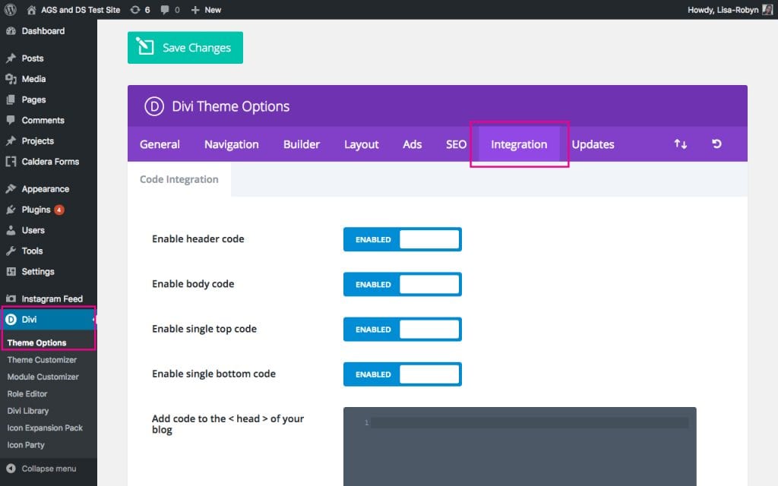778x486 pixels.
Task: Open Divi Library submenu link
Action: (x=28, y=411)
